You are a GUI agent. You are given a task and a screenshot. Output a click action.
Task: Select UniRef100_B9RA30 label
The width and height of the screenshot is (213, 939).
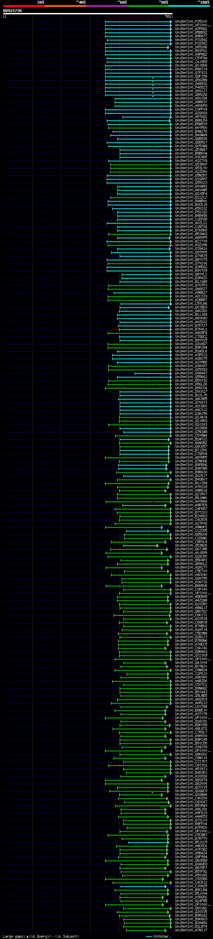[191, 472]
